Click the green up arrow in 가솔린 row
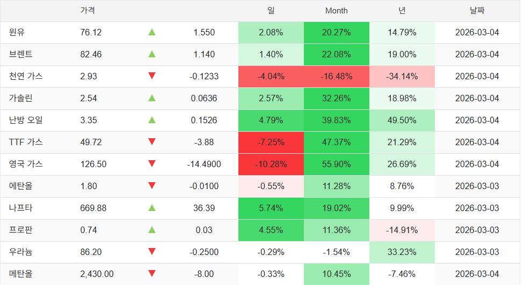524x285 pixels. (x=152, y=98)
